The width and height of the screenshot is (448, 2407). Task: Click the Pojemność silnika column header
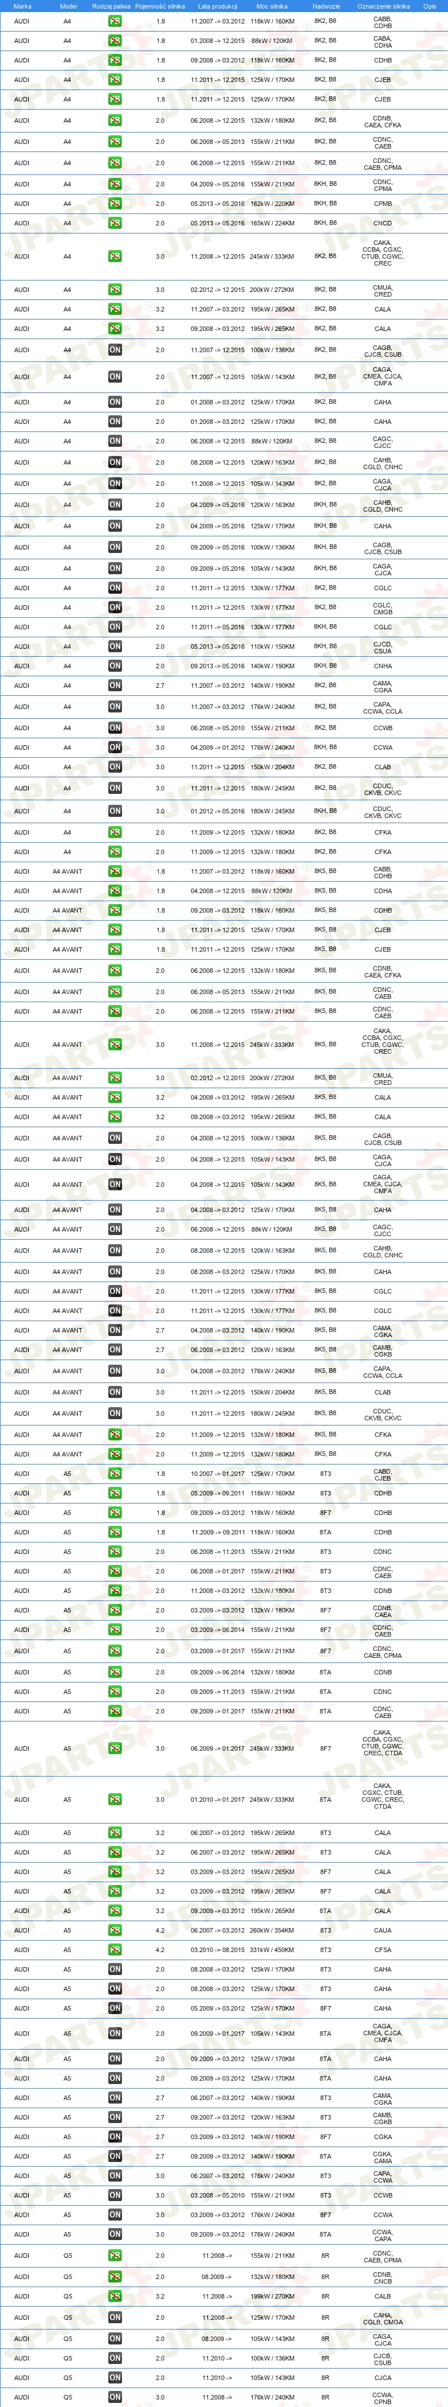pyautogui.click(x=160, y=6)
